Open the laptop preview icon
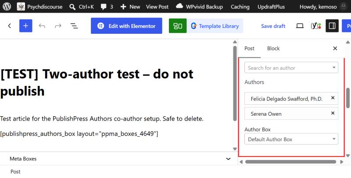The width and height of the screenshot is (351, 178). coord(300,26)
